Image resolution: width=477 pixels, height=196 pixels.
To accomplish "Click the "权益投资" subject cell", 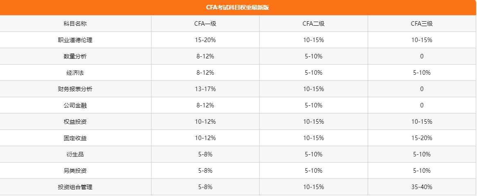I will [x=75, y=122].
